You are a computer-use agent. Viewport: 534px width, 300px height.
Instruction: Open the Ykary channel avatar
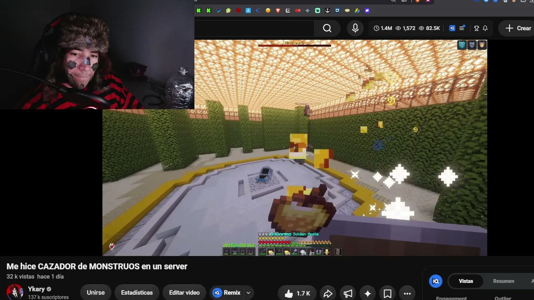click(x=15, y=292)
